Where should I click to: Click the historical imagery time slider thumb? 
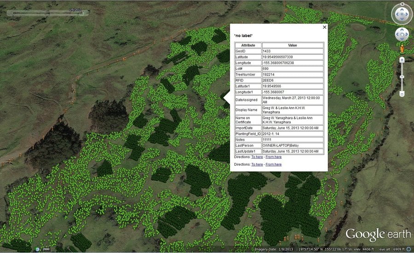tap(81, 13)
